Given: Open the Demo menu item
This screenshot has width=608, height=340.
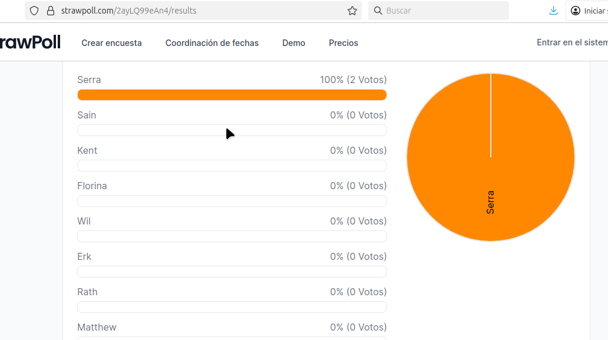Looking at the screenshot, I should pos(293,43).
